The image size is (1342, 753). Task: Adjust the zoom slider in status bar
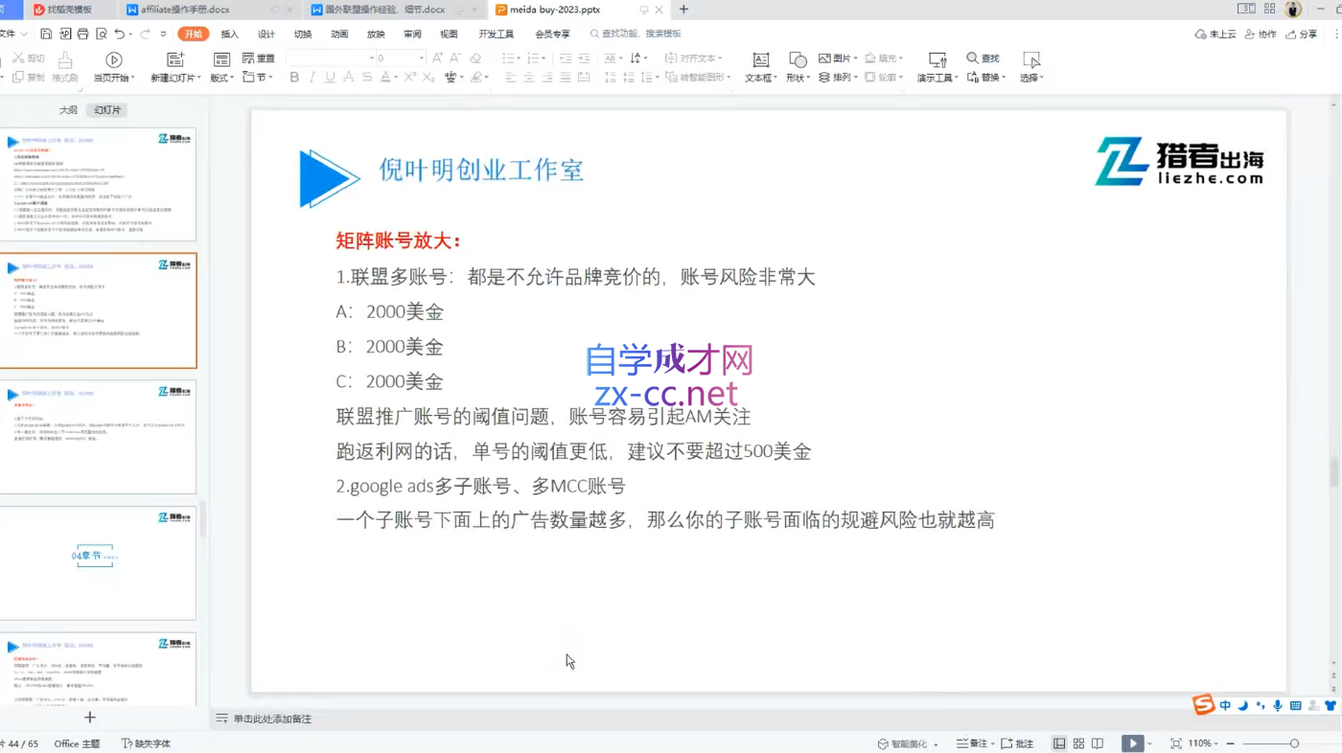(x=1293, y=743)
